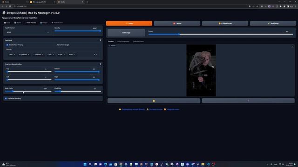Viewport: 298px width, 167px height.
Task: Expand the Include multiselect dropdown arrow
Action: pyautogui.click(x=96, y=55)
